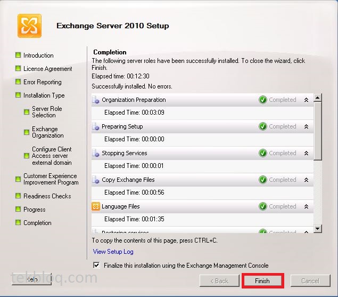The image size is (338, 297).
Task: Click the scrollbar down arrow
Action: pos(318,229)
